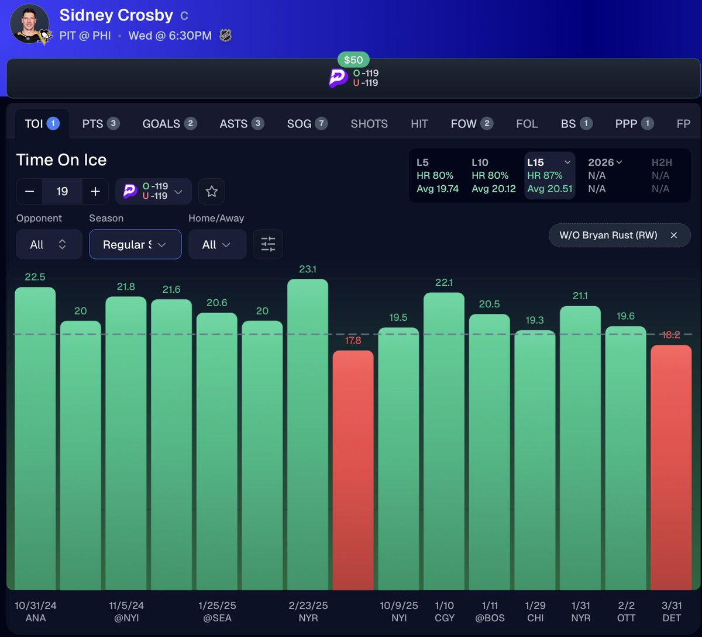Screen dimensions: 702x637
Task: Select the L10 stats range
Action: pos(493,175)
